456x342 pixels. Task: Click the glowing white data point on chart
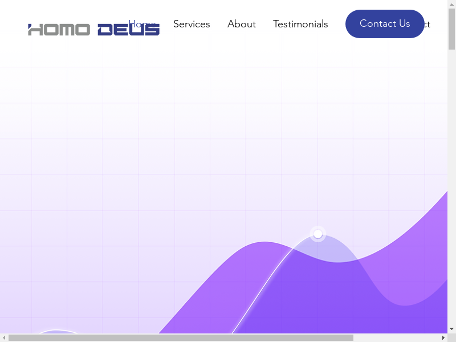pyautogui.click(x=318, y=234)
